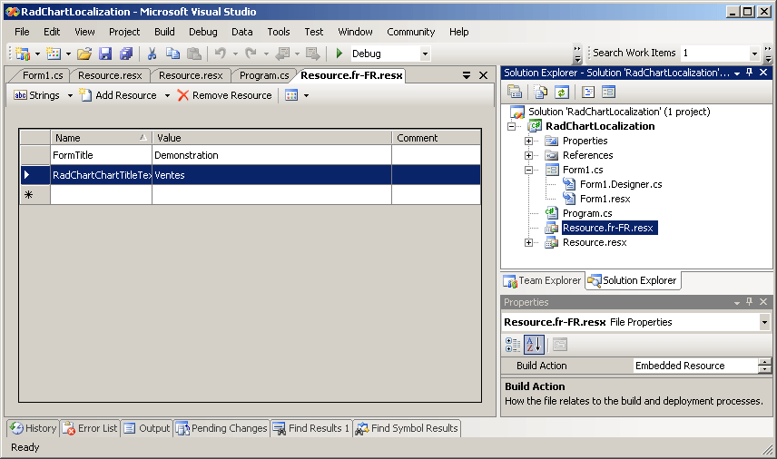Open the File Properties object dropdown
Viewport: 777px width, 459px height.
(764, 322)
